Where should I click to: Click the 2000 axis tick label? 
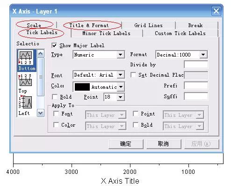pos(130,172)
